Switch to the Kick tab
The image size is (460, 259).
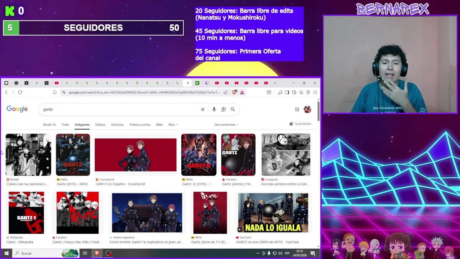(197, 83)
